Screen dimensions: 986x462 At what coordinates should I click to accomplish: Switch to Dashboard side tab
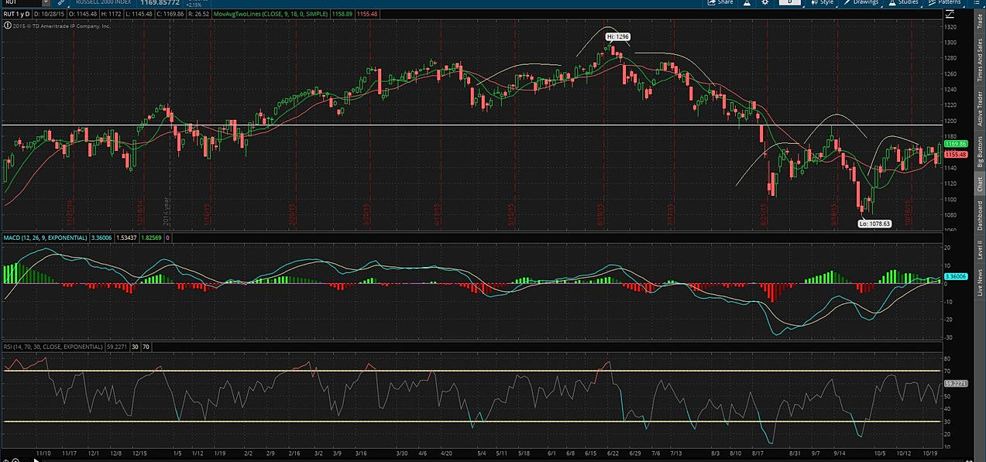tap(979, 216)
